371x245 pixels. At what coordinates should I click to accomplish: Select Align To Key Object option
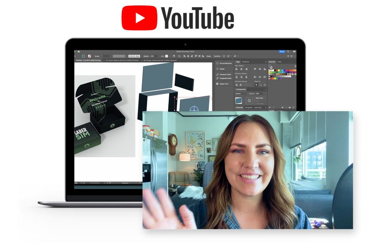coord(265,85)
